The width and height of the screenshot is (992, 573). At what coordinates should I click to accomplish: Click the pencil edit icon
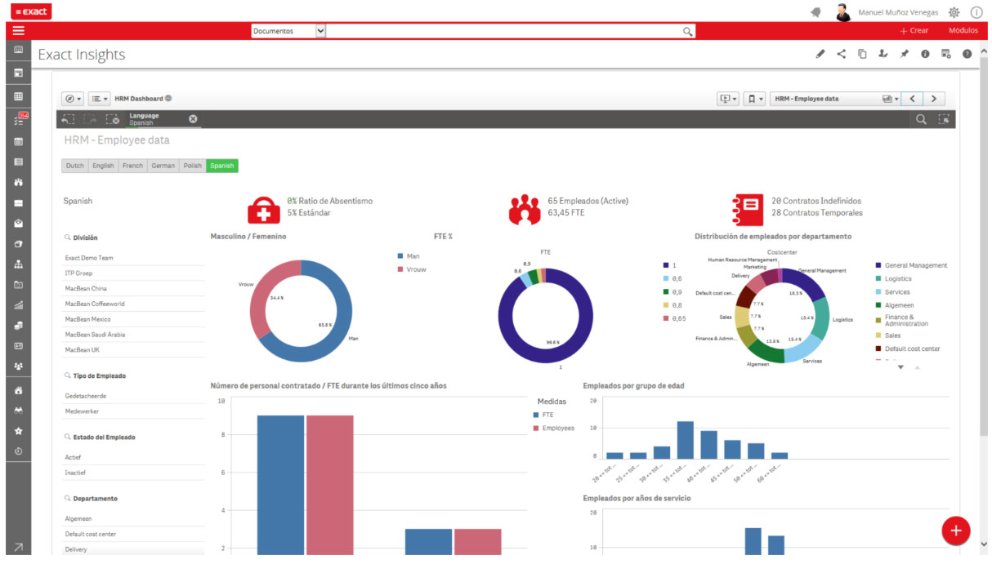pos(820,55)
